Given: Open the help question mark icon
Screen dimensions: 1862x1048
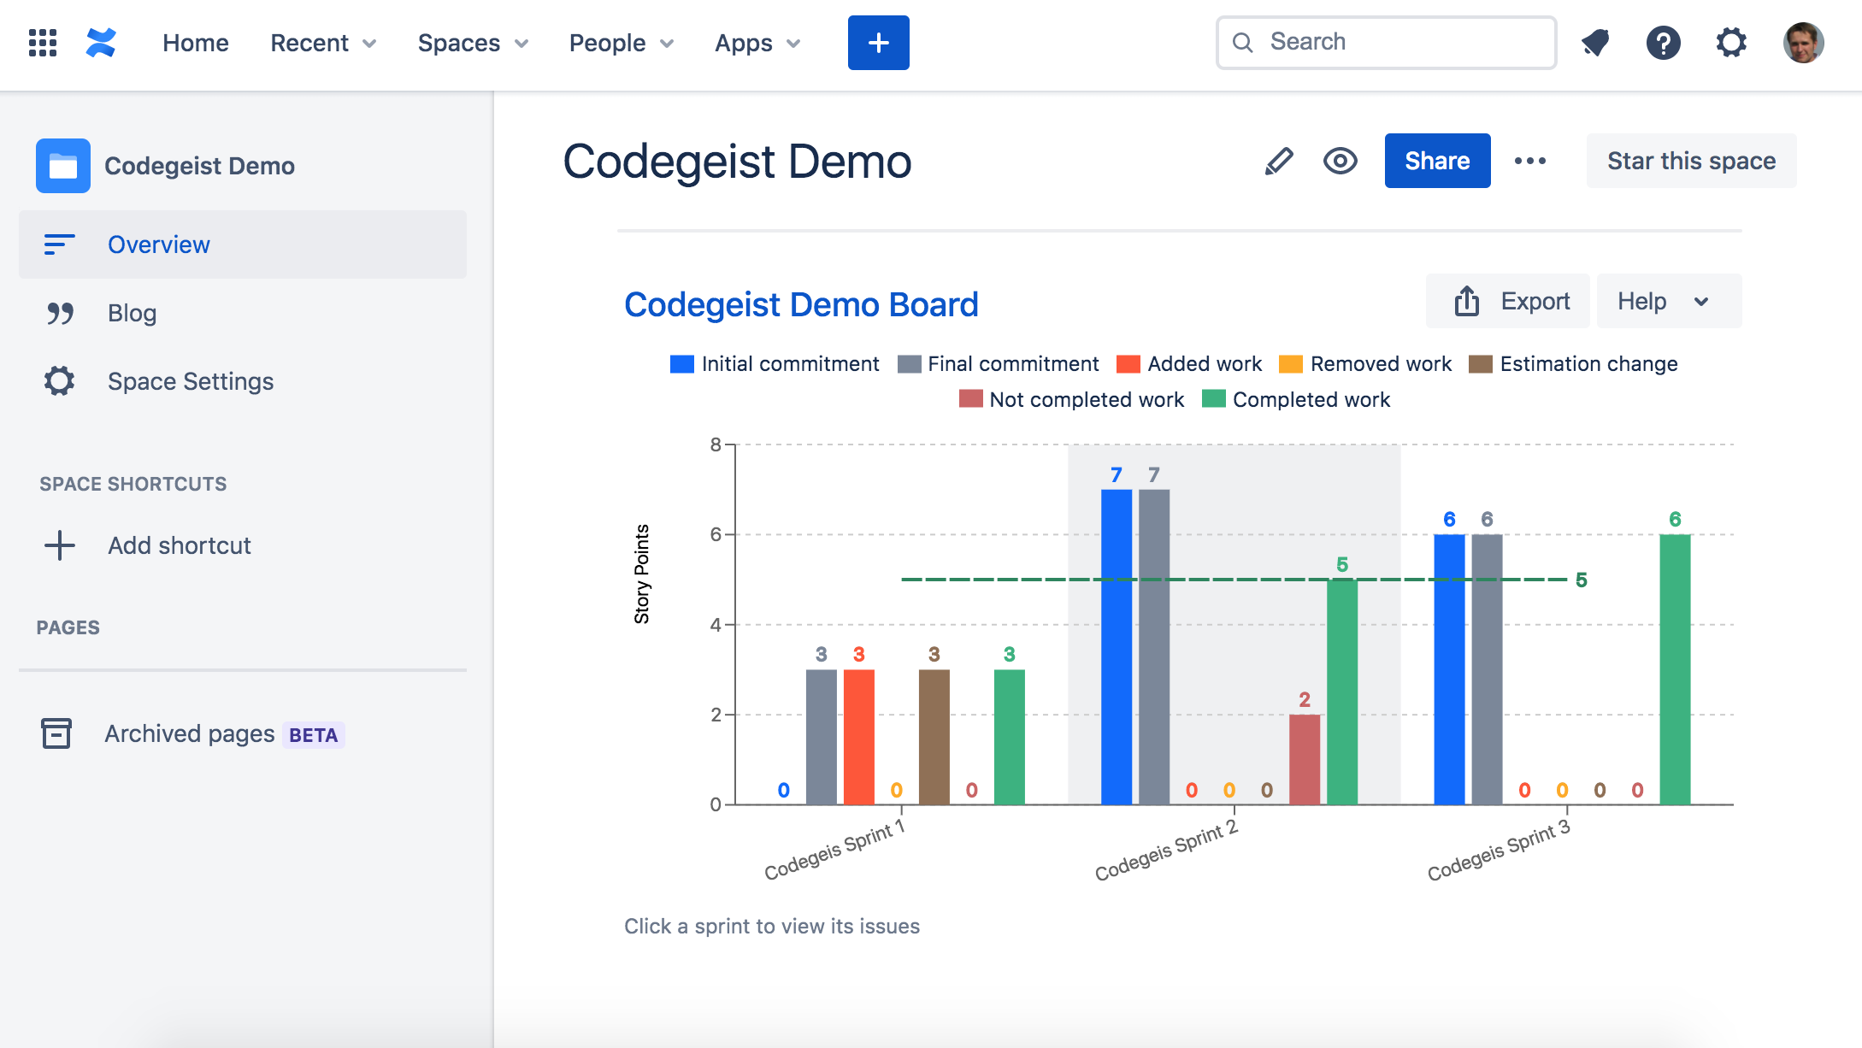Looking at the screenshot, I should click(1663, 43).
